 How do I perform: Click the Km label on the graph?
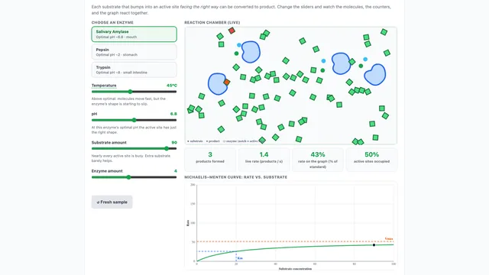pos(240,258)
